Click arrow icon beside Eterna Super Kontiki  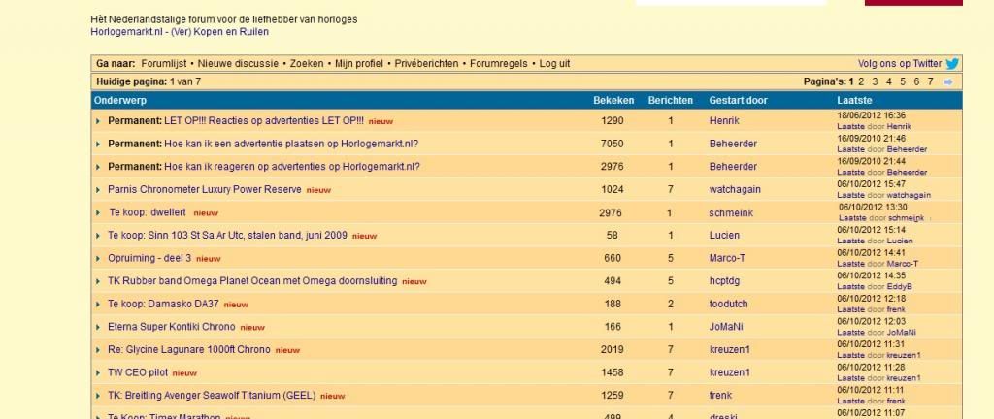99,327
